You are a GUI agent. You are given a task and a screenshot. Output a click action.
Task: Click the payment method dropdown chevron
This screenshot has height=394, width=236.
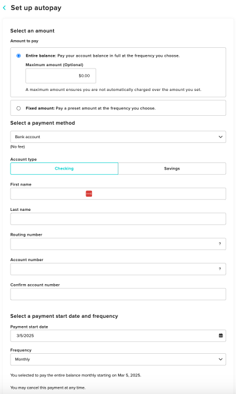pos(221,137)
